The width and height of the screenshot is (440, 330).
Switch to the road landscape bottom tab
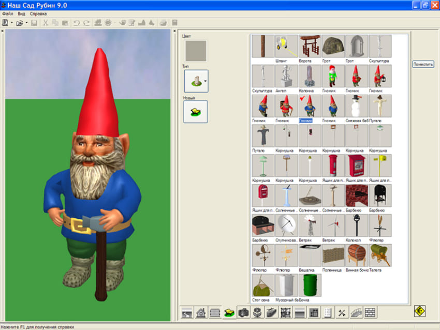pyautogui.click(x=186, y=312)
